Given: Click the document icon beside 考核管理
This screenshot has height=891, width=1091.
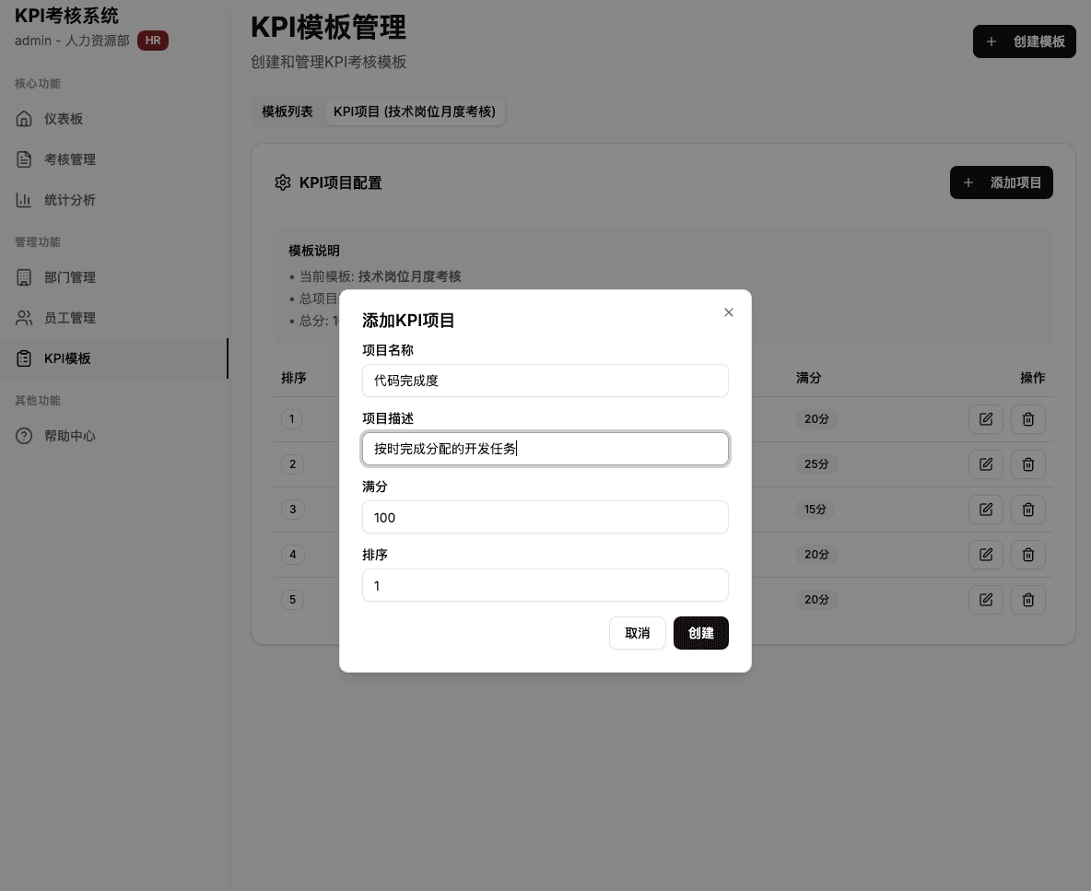Looking at the screenshot, I should [x=24, y=159].
